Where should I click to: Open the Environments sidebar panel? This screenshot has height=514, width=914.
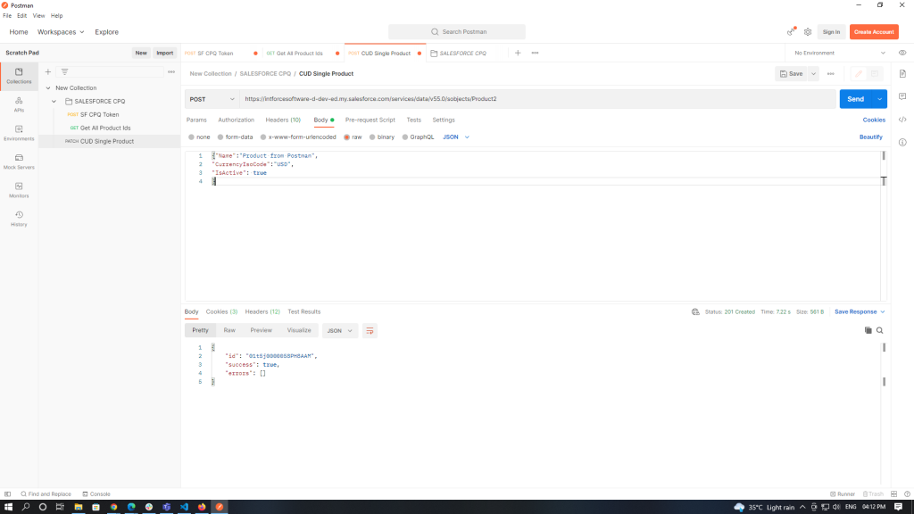point(19,133)
